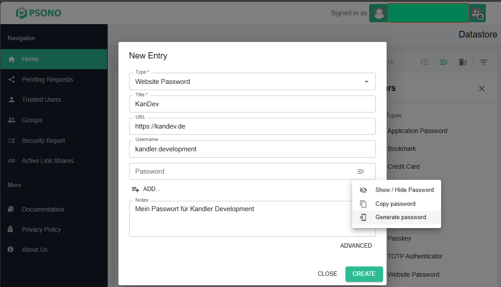The height and width of the screenshot is (287, 501).
Task: Open Security Report in navigation
Action: pos(43,141)
